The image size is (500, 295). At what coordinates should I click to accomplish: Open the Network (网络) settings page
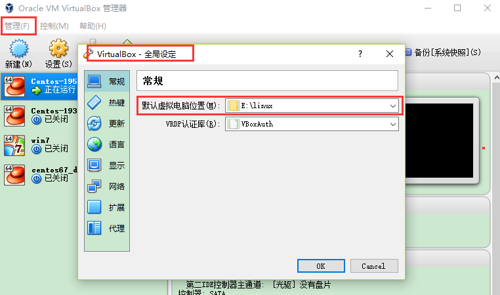tap(107, 186)
